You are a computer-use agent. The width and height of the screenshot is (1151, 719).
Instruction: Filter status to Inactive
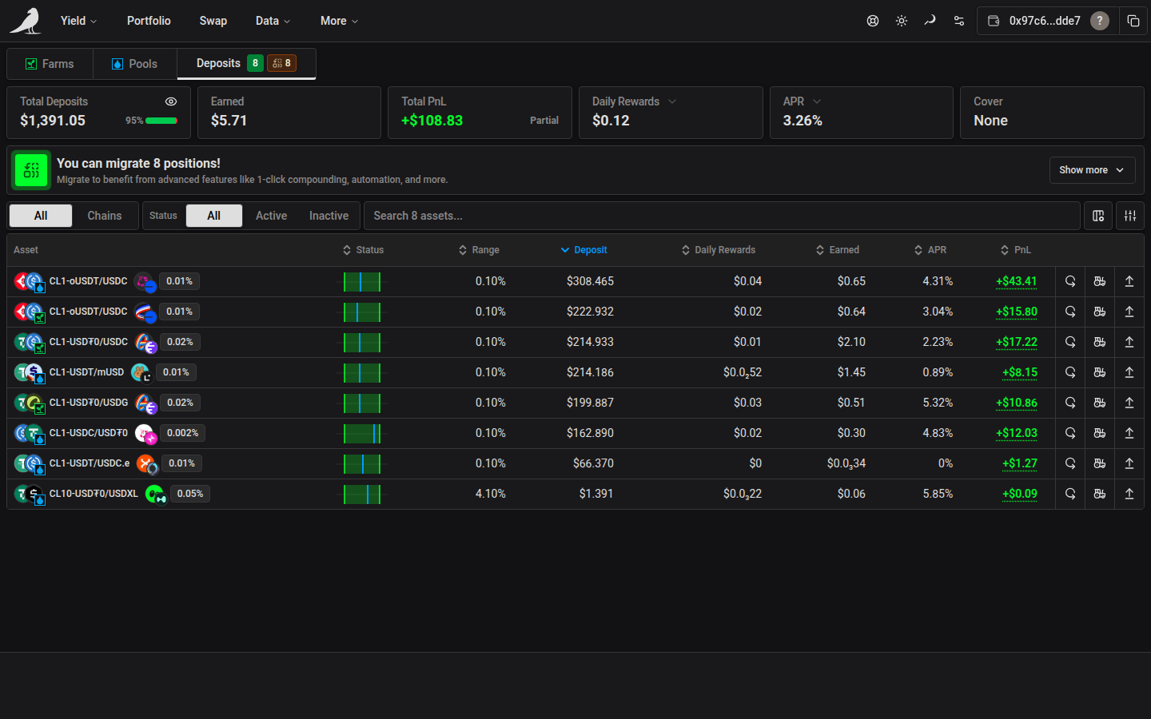pos(329,216)
